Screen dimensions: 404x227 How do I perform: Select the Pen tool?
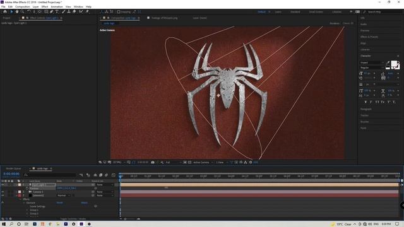coord(52,11)
